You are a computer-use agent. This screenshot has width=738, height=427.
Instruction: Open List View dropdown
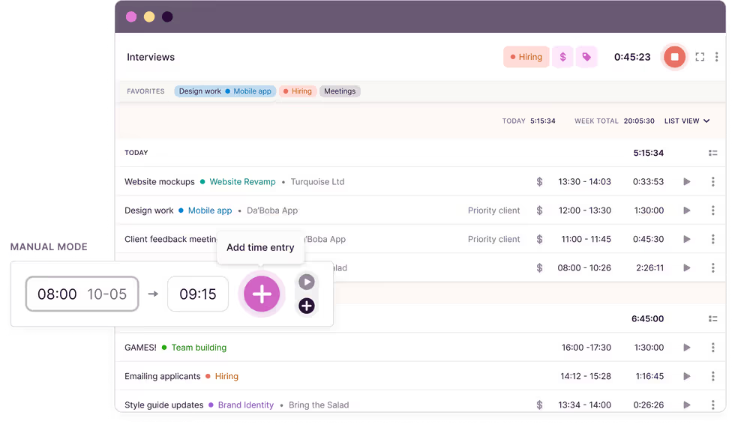coord(687,121)
